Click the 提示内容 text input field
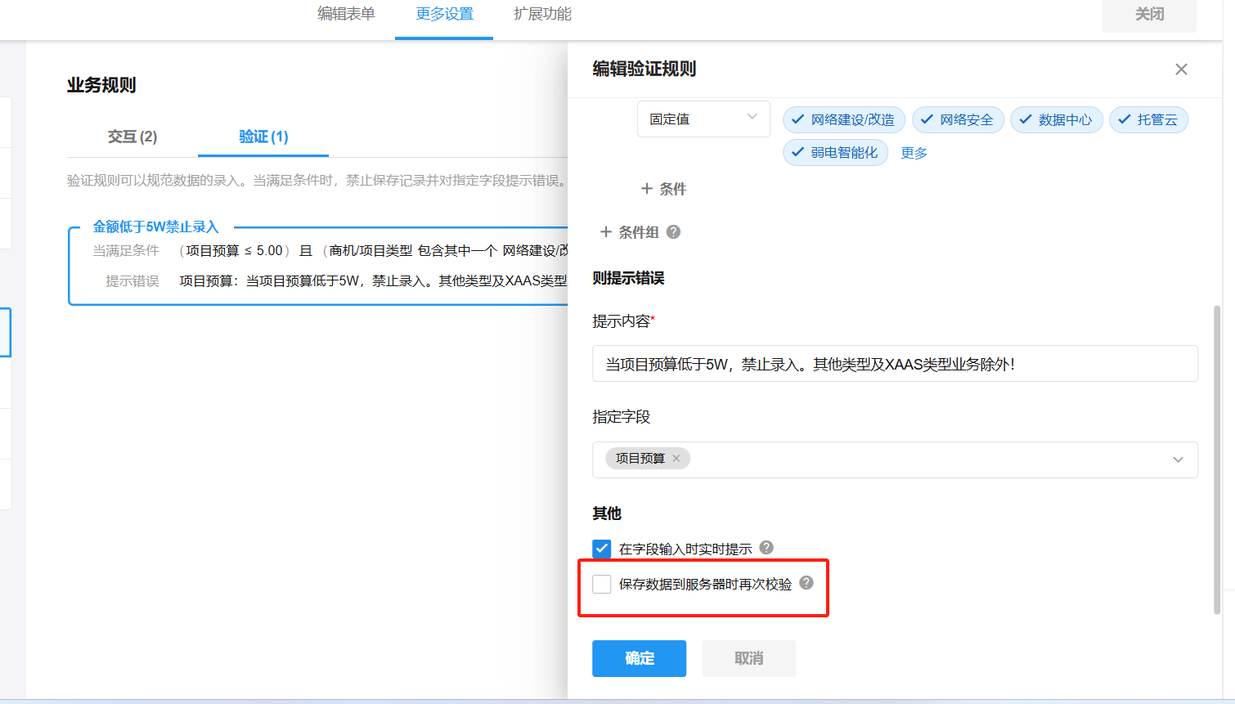 895,364
